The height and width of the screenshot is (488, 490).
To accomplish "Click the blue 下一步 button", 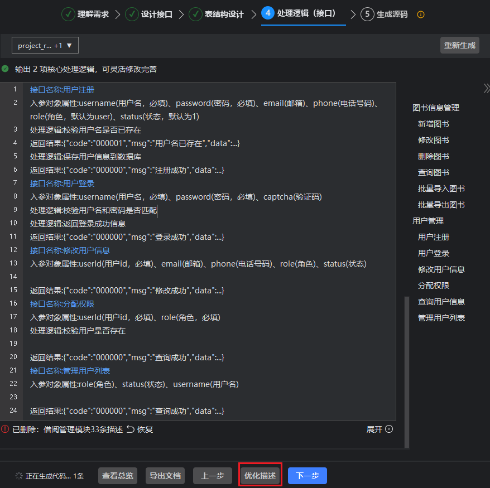I will [307, 476].
